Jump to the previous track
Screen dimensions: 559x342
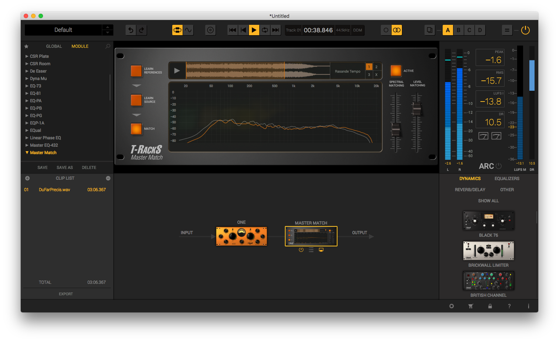click(x=233, y=30)
